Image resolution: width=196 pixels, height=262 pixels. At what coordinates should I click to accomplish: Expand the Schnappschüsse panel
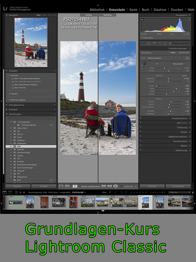click(x=7, y=105)
